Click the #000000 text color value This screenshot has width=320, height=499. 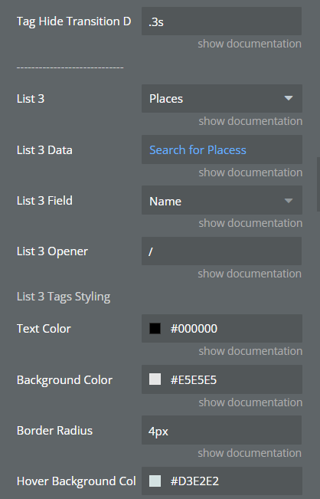194,329
